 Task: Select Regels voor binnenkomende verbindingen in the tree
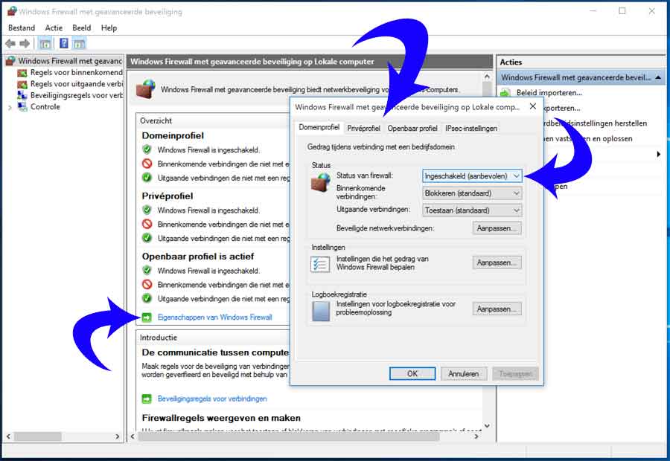76,73
